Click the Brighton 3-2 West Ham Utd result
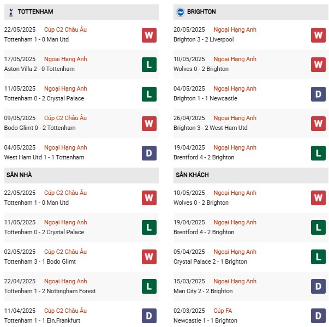The height and width of the screenshot is (327, 329). (x=210, y=128)
